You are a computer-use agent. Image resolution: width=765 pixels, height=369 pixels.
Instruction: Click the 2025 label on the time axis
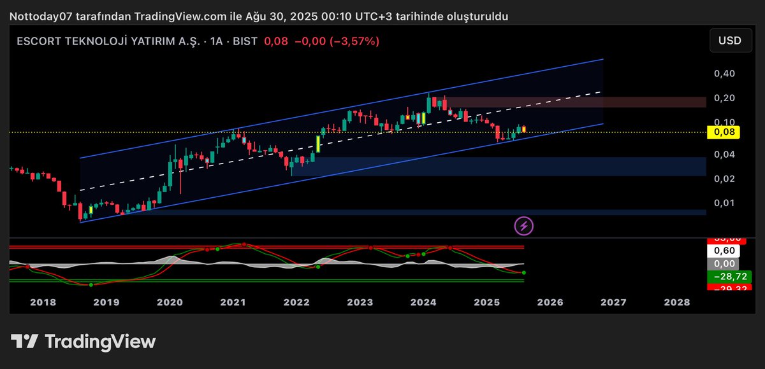[486, 303]
